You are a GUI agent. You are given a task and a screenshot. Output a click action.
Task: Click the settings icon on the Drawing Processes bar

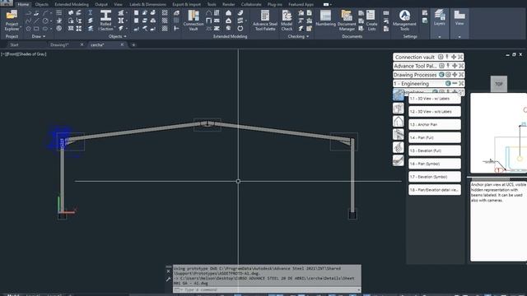[448, 75]
